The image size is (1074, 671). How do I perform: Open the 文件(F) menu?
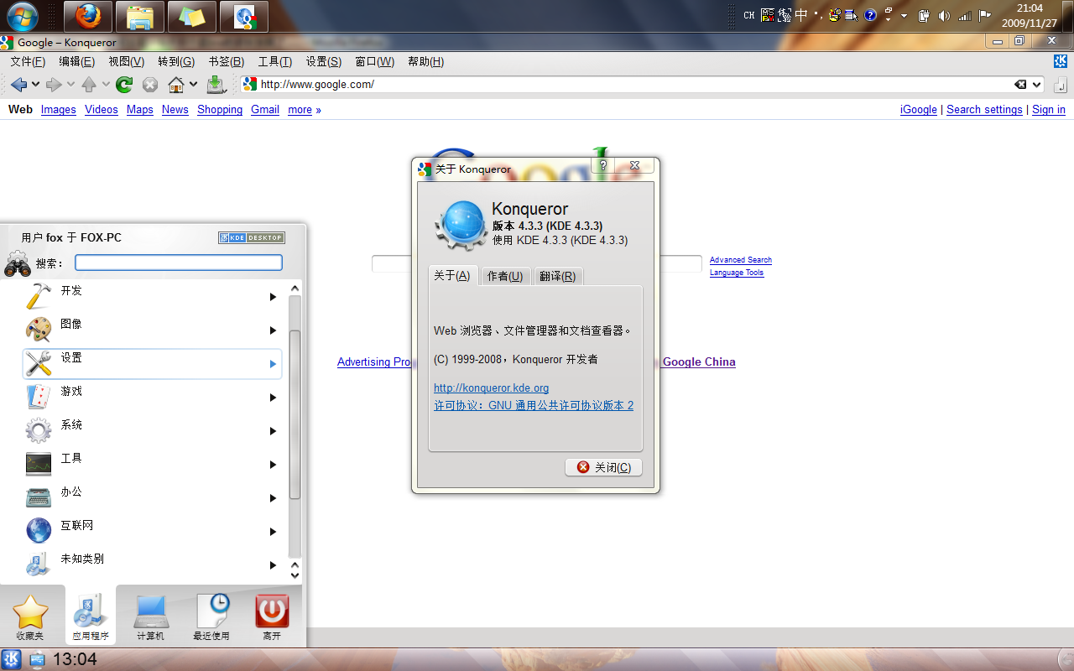28,61
